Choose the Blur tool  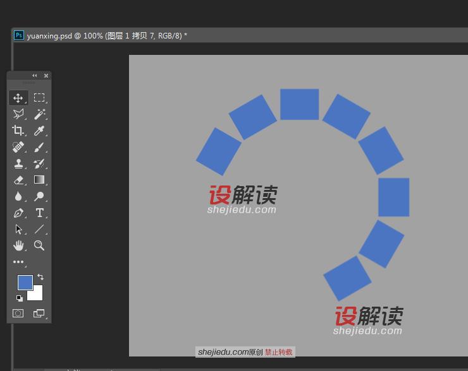[18, 196]
